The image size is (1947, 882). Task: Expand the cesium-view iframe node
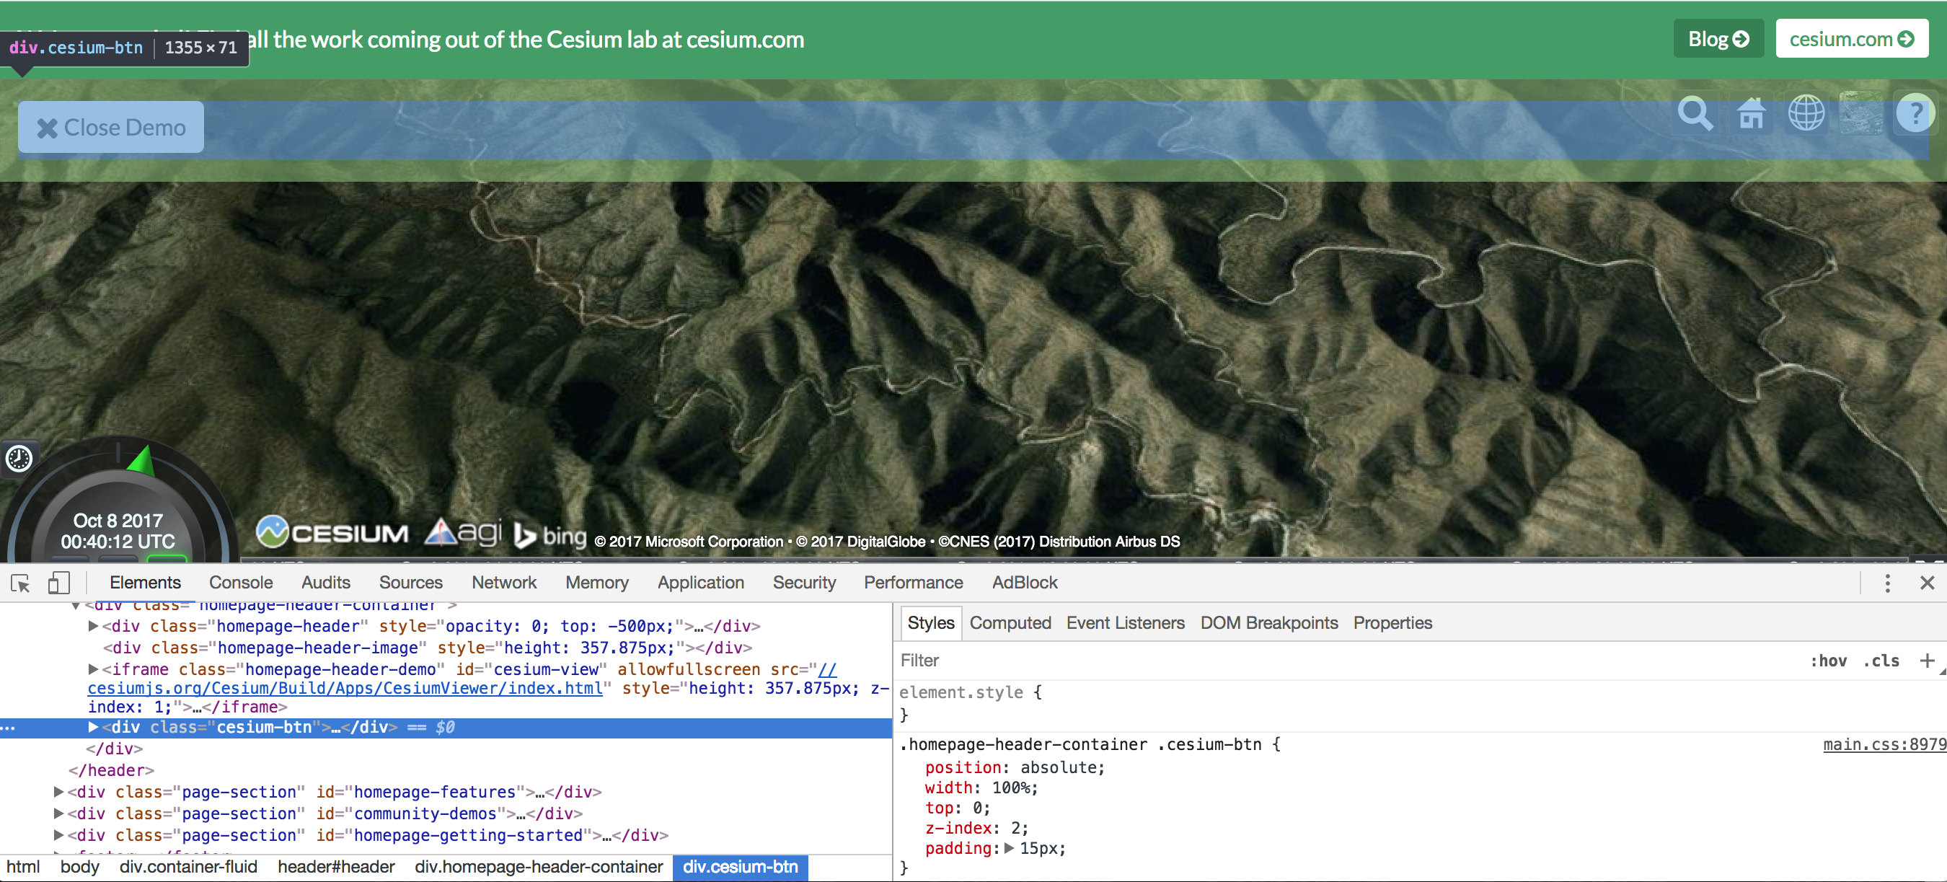[x=94, y=669]
